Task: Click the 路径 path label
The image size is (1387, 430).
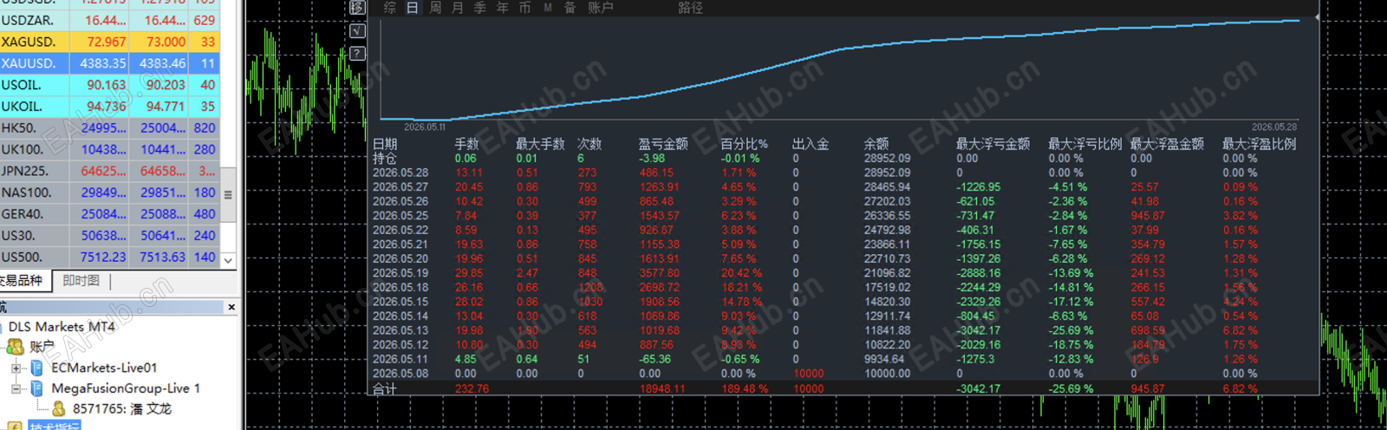Action: click(x=691, y=8)
